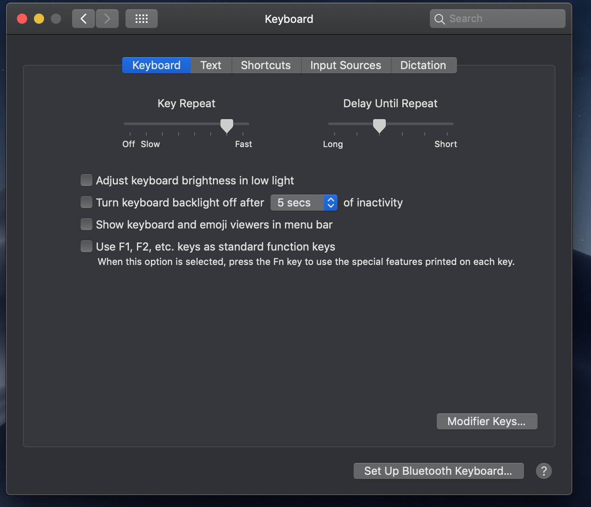This screenshot has height=507, width=591.
Task: Click Set Up Bluetooth Keyboard button
Action: click(438, 471)
